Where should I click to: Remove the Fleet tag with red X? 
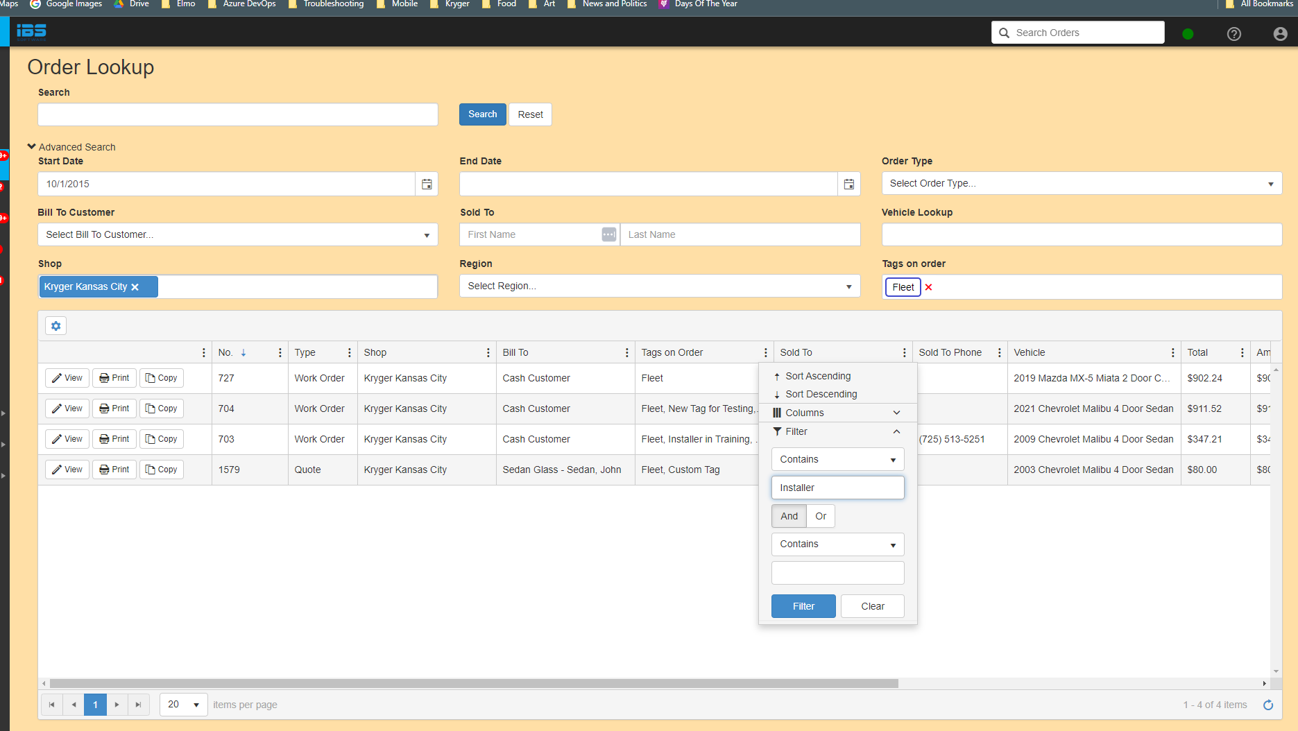tap(928, 287)
